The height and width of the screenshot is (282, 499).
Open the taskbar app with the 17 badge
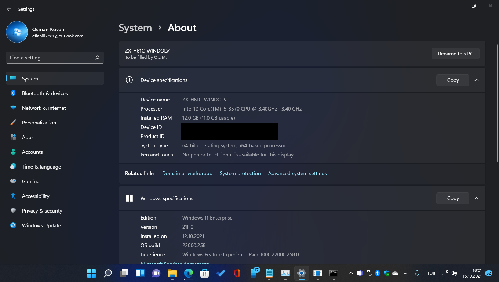(x=254, y=273)
